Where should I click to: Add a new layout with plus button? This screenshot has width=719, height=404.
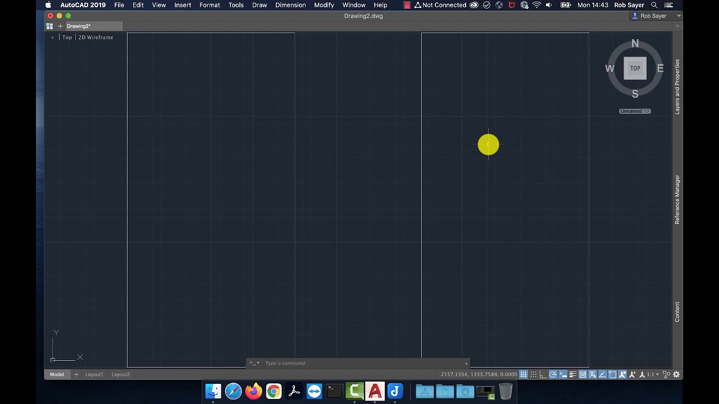point(76,374)
